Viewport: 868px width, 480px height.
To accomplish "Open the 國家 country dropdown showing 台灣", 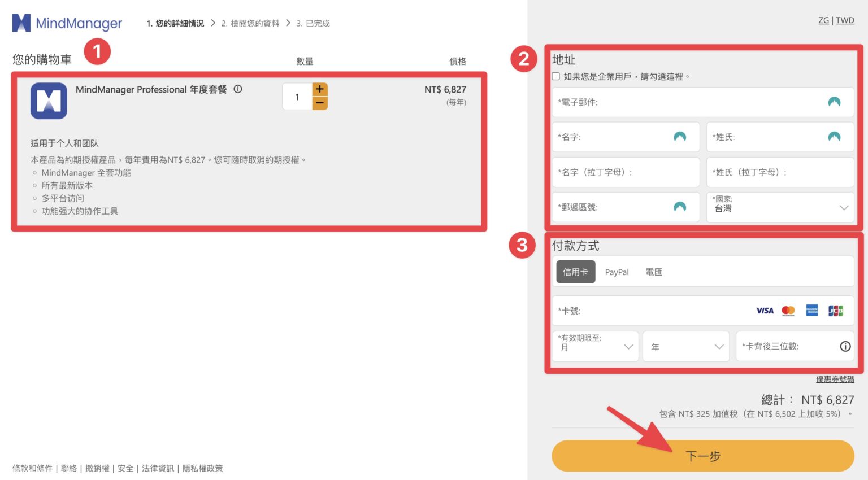I will pos(780,207).
